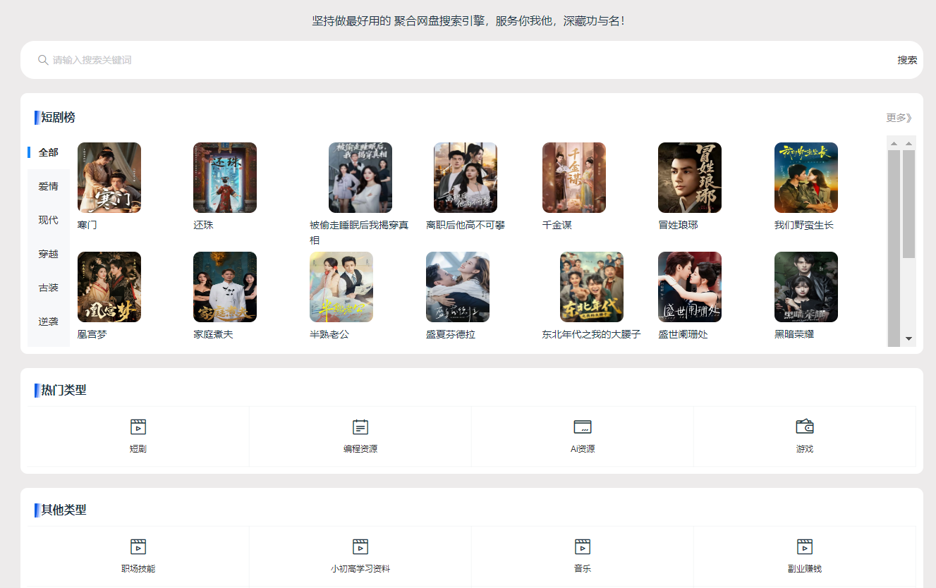Click the 黑暗荣耀 title link
Screen dimensions: 936x588
tap(794, 334)
